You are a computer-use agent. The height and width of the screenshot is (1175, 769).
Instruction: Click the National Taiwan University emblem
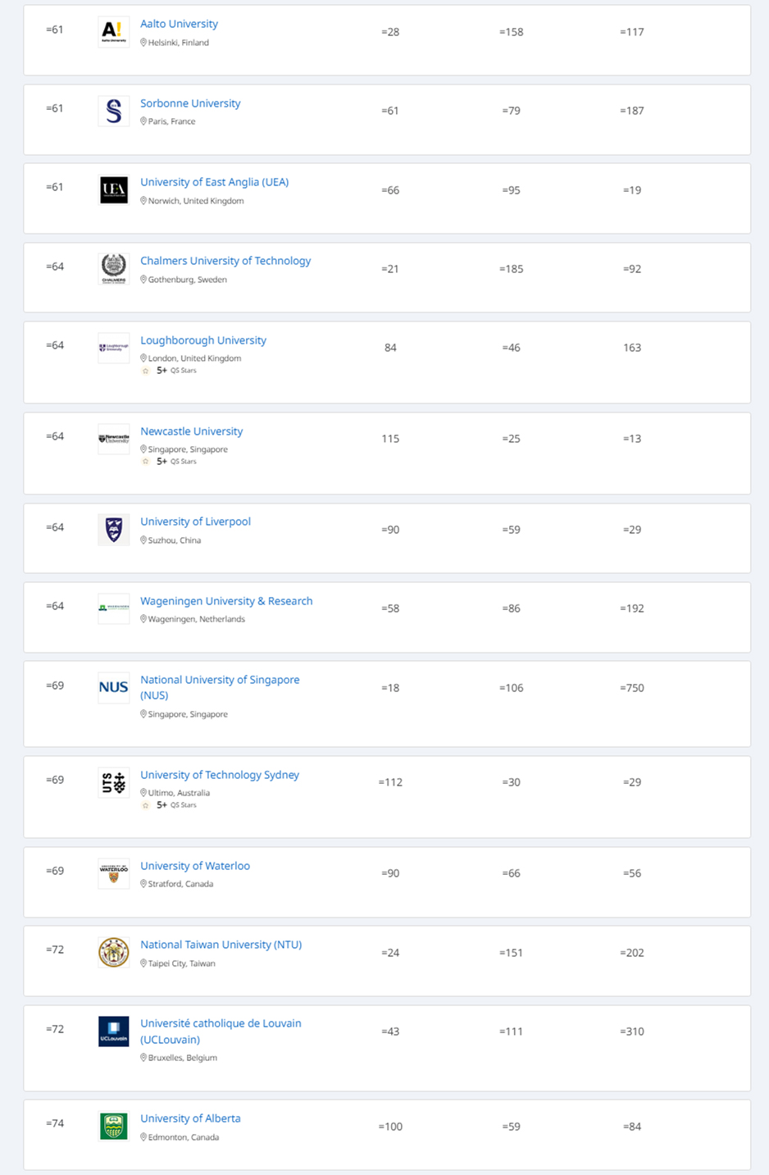pos(113,953)
